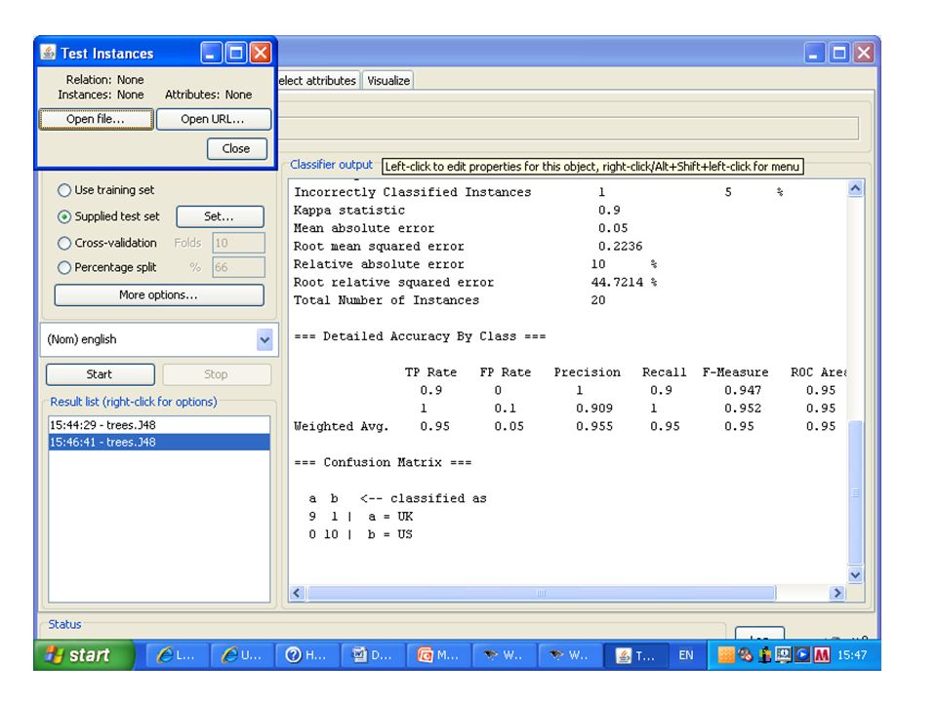Select Use training set option

pyautogui.click(x=105, y=190)
